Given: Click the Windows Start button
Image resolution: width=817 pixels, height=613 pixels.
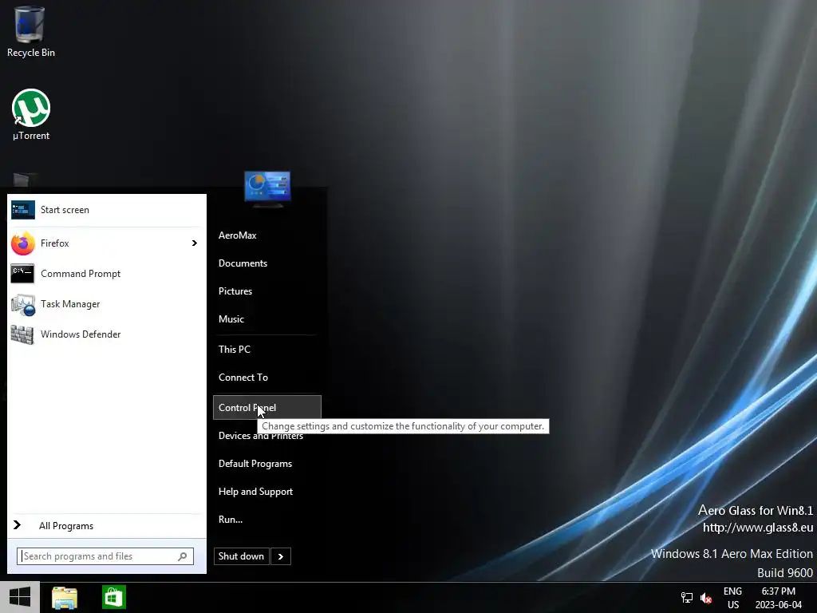Looking at the screenshot, I should click(x=20, y=597).
